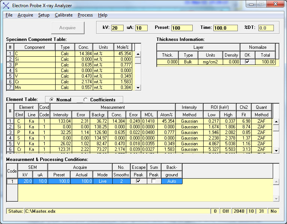
Task: Click the 8.74 Chi2 fit cell
Action: (x=244, y=127)
